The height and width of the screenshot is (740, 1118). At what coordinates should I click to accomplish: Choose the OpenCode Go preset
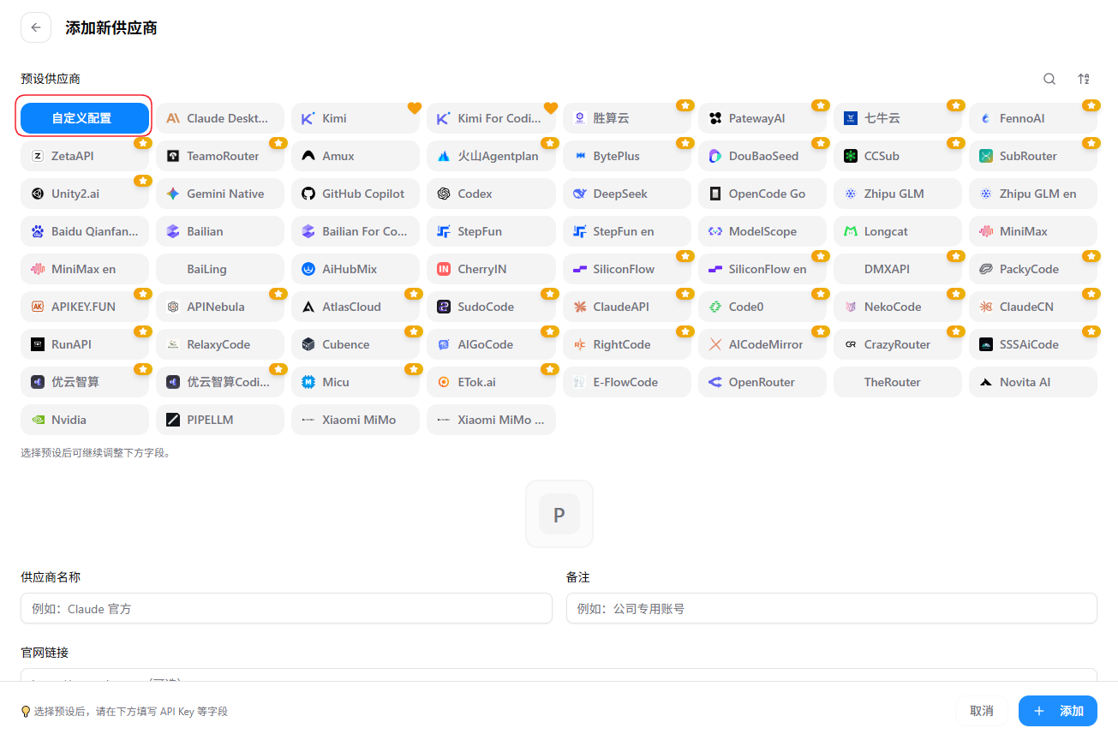(x=762, y=194)
